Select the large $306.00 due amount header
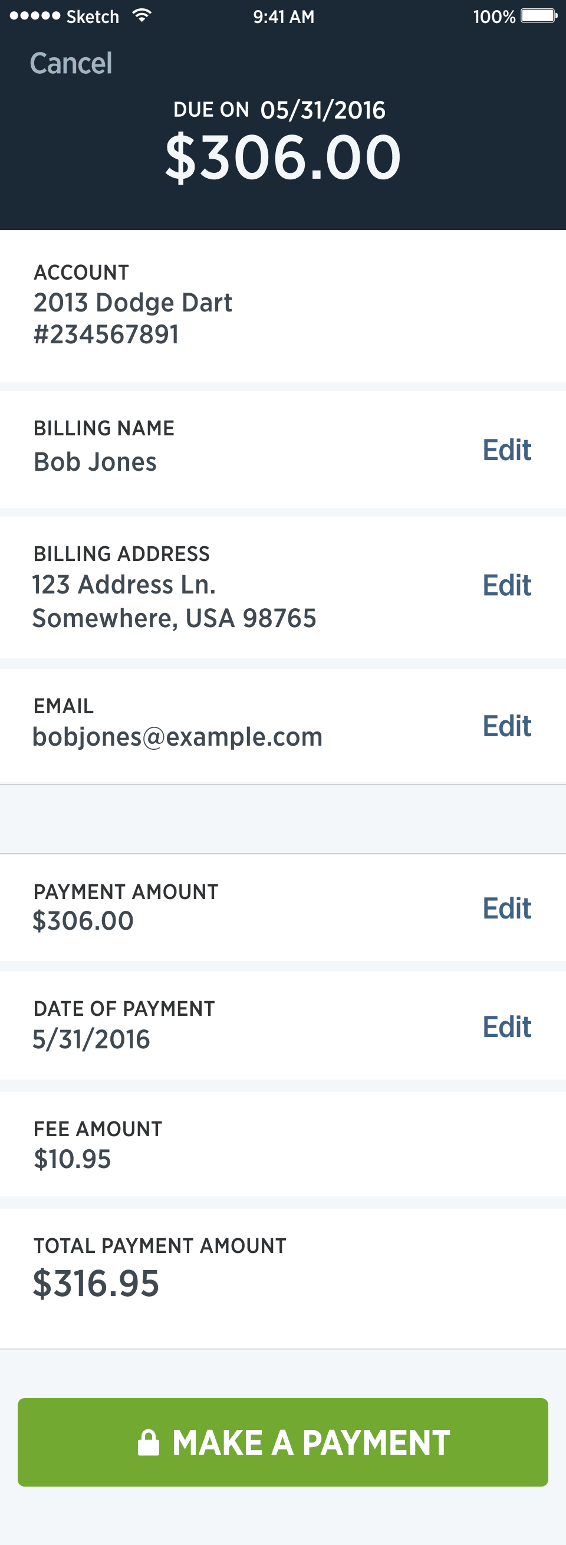Screen dimensions: 566x1545 tap(283, 158)
